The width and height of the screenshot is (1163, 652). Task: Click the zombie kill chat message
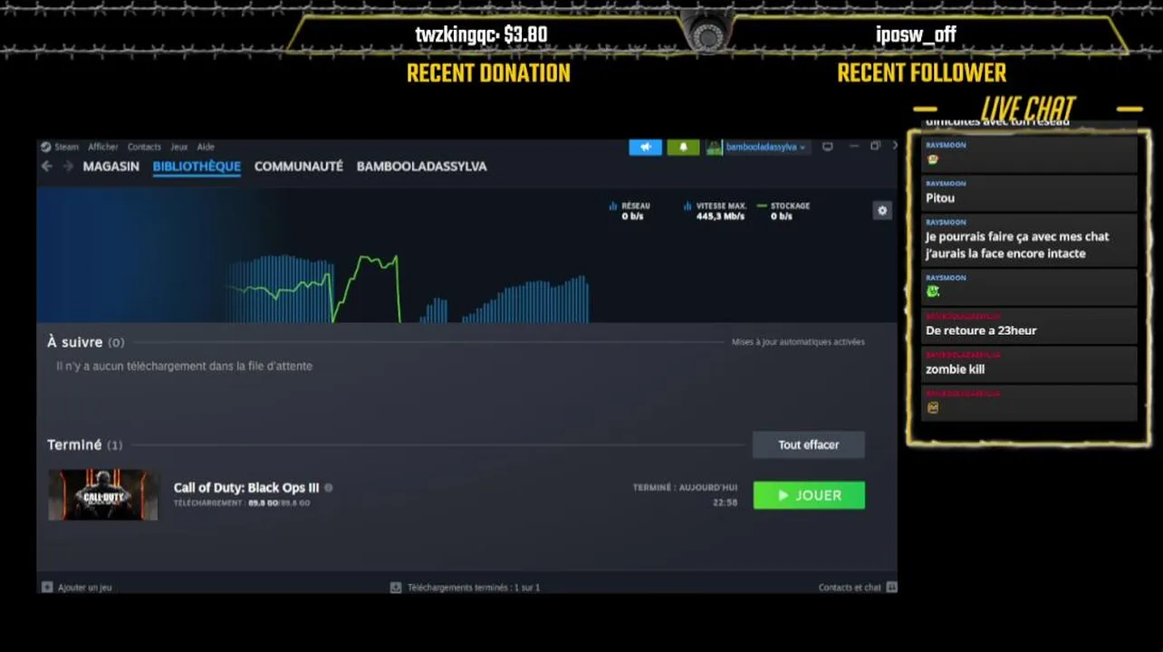pyautogui.click(x=1030, y=364)
